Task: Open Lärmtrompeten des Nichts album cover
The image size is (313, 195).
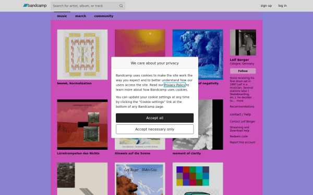Action: click(x=82, y=125)
